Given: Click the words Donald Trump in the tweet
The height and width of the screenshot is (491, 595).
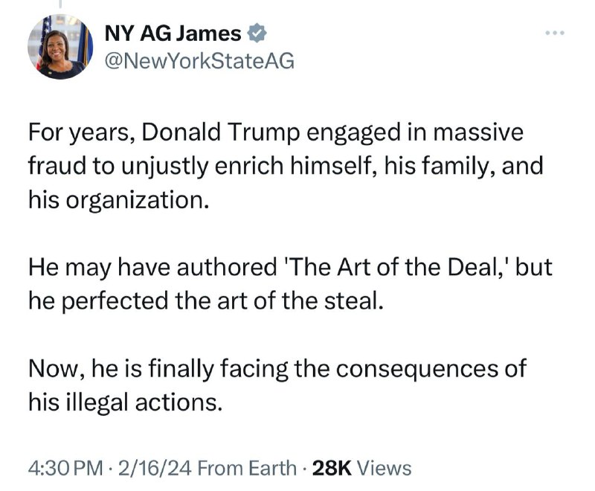Looking at the screenshot, I should (221, 132).
